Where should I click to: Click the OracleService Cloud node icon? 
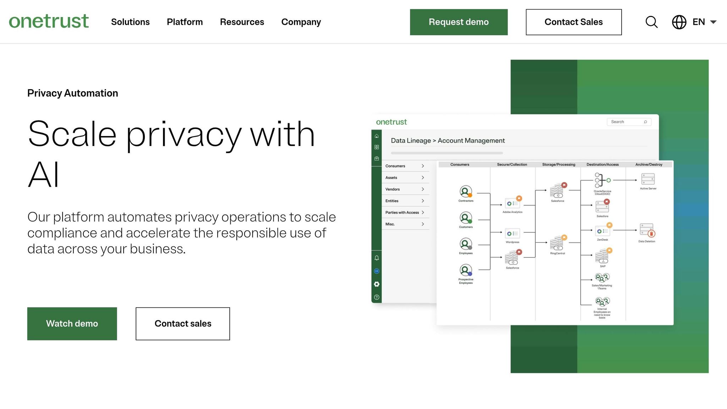tap(602, 180)
